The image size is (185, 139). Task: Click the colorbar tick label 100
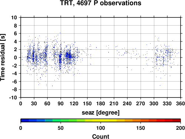[x=101, y=128]
